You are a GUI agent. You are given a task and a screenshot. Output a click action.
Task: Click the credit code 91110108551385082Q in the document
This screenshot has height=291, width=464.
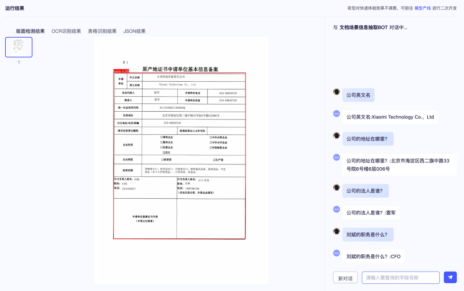point(172,108)
